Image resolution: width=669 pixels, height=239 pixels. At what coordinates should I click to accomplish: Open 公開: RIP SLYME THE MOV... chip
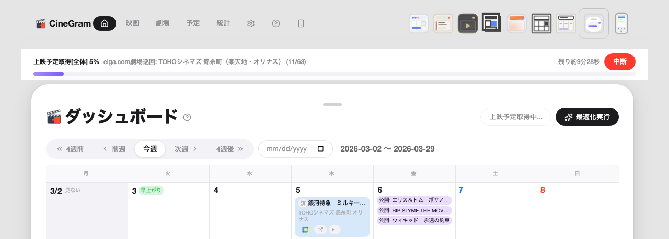tap(414, 210)
